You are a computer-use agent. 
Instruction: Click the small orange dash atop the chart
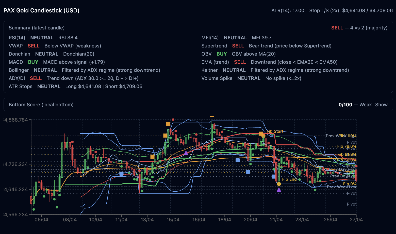pos(212,117)
